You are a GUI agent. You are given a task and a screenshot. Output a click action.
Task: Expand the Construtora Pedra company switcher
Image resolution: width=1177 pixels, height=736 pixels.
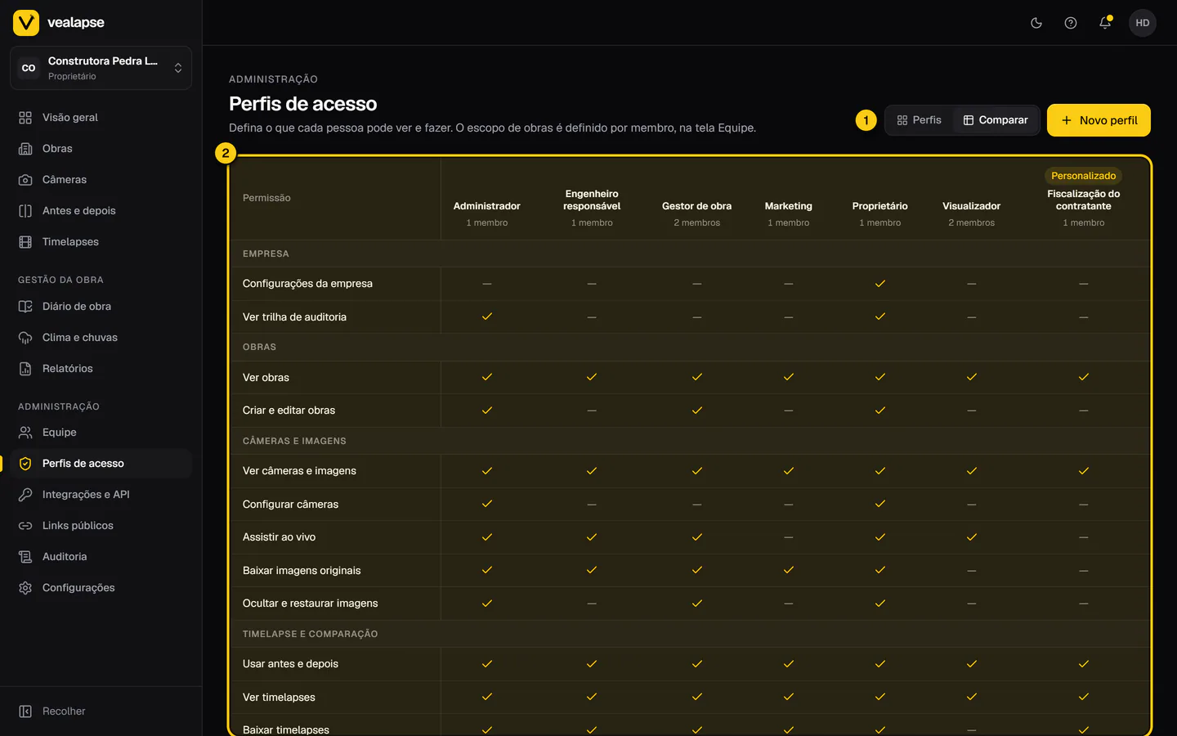click(101, 68)
